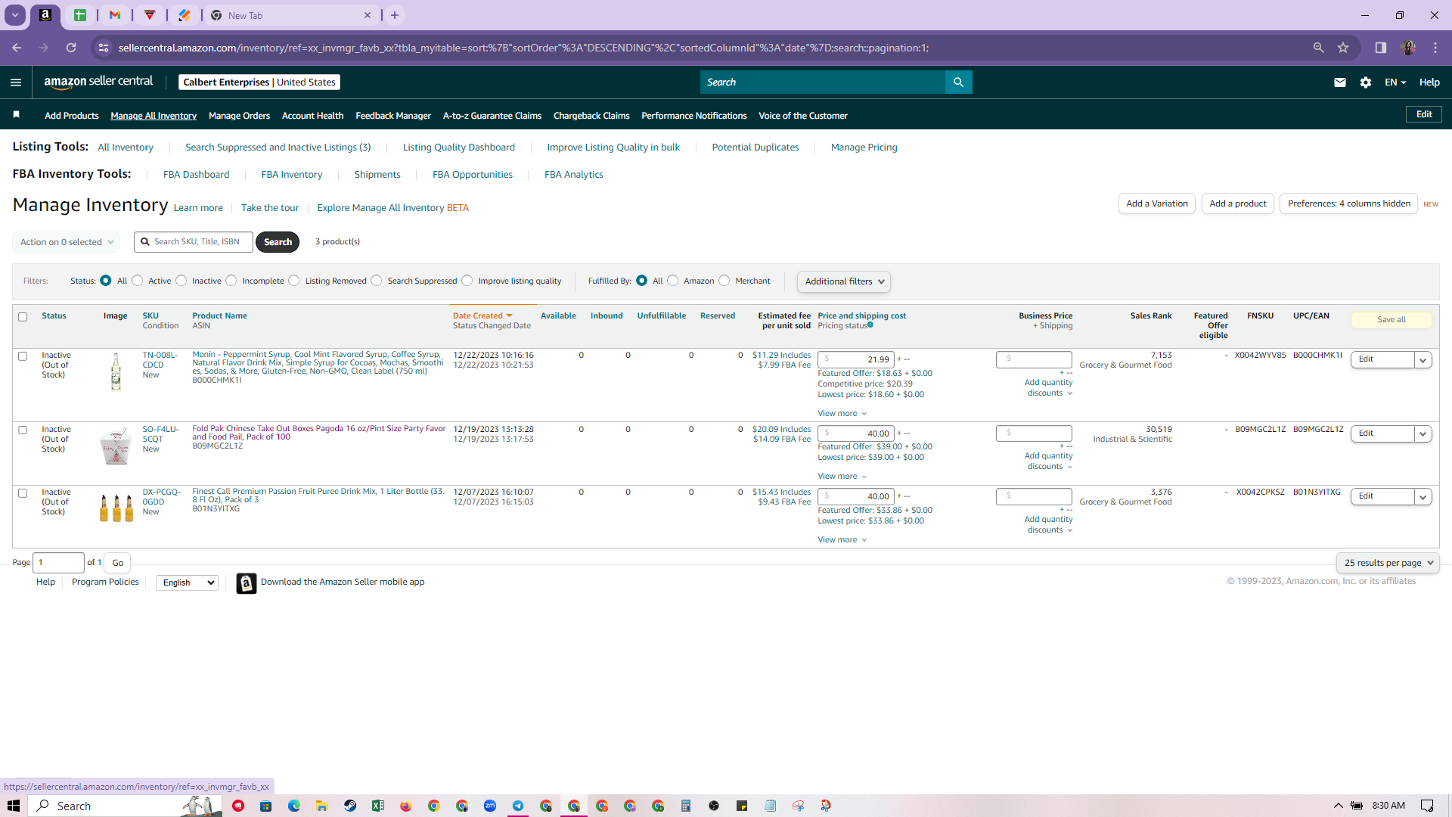Select the Inactive status filter
Screen dimensions: 1452x817
[181, 281]
